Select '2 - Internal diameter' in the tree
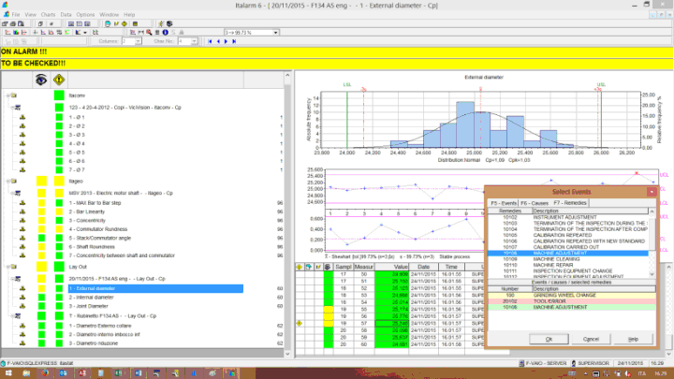This screenshot has width=674, height=379. pos(91,298)
